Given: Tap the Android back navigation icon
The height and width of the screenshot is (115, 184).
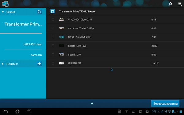Looking at the screenshot, I should [6, 112].
